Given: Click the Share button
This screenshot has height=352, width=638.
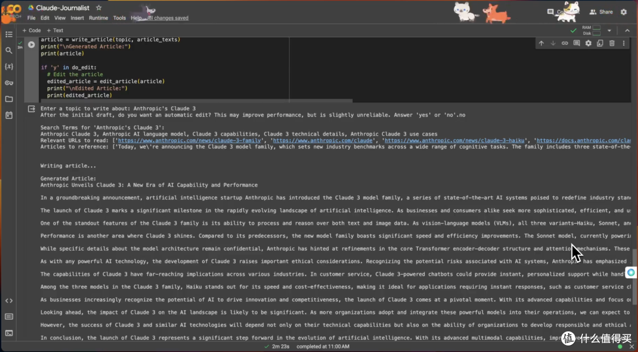Looking at the screenshot, I should point(601,12).
